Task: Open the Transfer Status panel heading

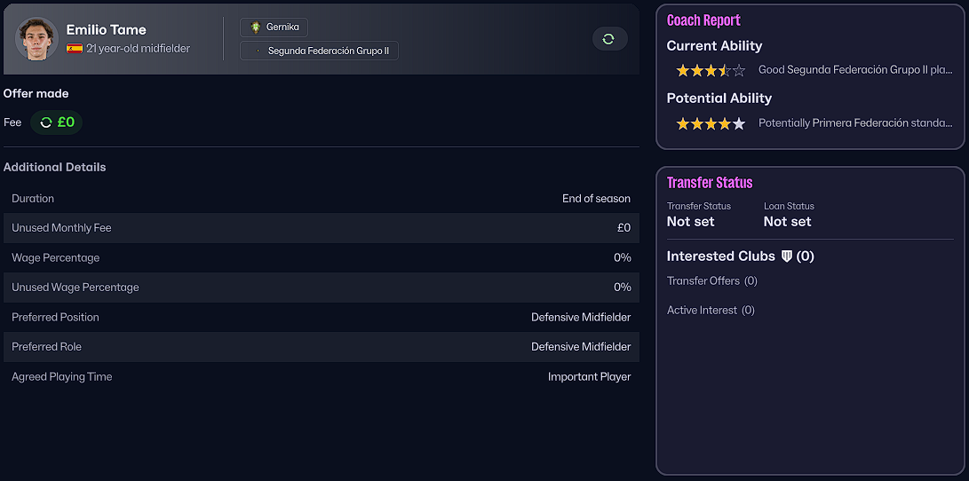Action: 710,183
